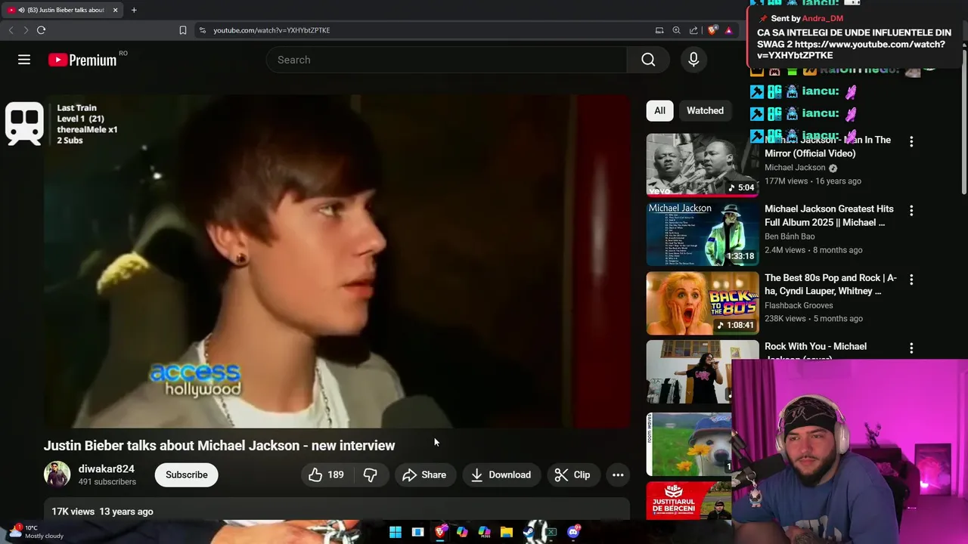Open the YouTube guide hamburger menu
Viewport: 968px width, 544px height.
coord(24,60)
